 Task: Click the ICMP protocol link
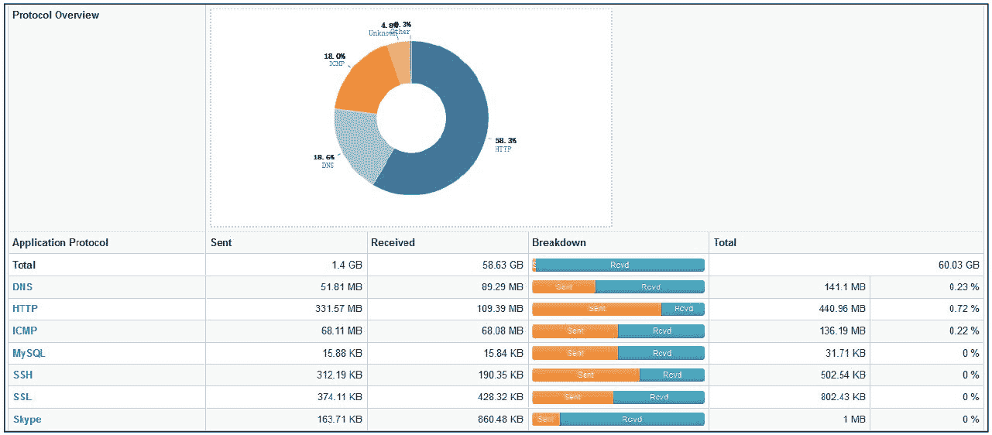pos(25,331)
